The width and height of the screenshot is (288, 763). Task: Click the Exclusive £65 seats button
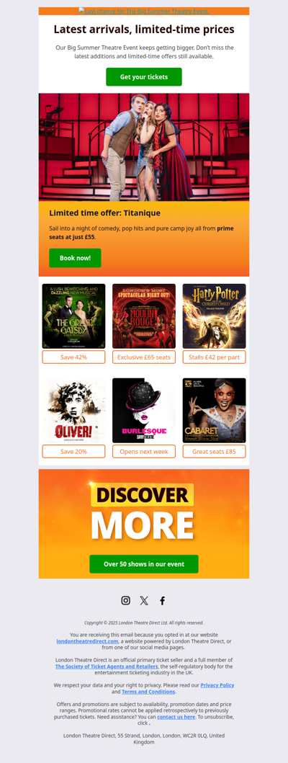tap(144, 357)
